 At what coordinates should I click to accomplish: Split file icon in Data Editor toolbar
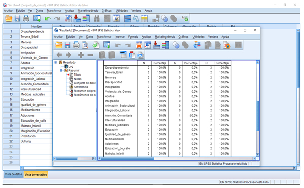pos(127,18)
